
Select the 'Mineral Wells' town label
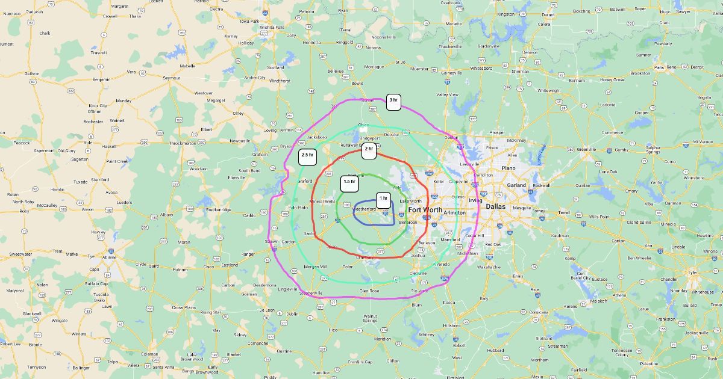(322, 201)
